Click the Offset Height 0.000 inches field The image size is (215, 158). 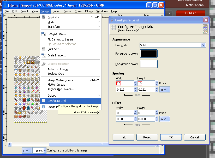pyautogui.click(x=146, y=119)
